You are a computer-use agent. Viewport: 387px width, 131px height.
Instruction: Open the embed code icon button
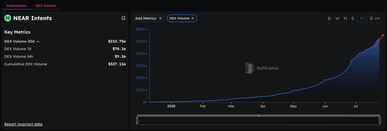[x=362, y=18]
